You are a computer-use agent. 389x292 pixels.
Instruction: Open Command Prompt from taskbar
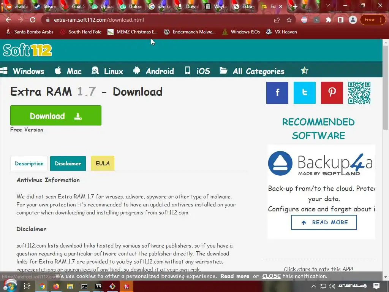click(84, 286)
